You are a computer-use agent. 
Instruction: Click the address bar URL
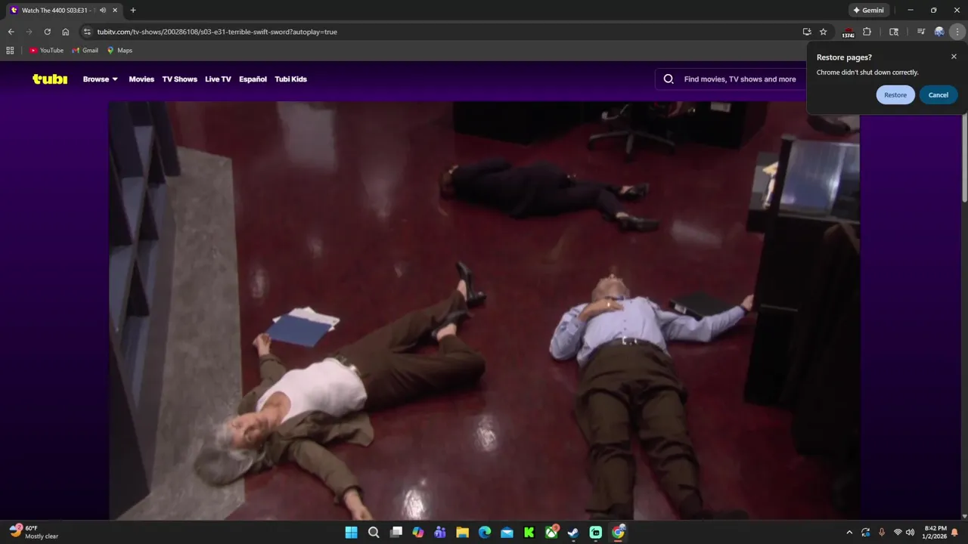pyautogui.click(x=217, y=32)
